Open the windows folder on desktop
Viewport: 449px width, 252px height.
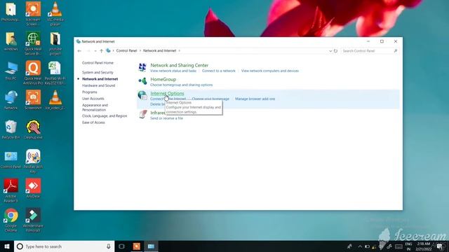pos(11,42)
